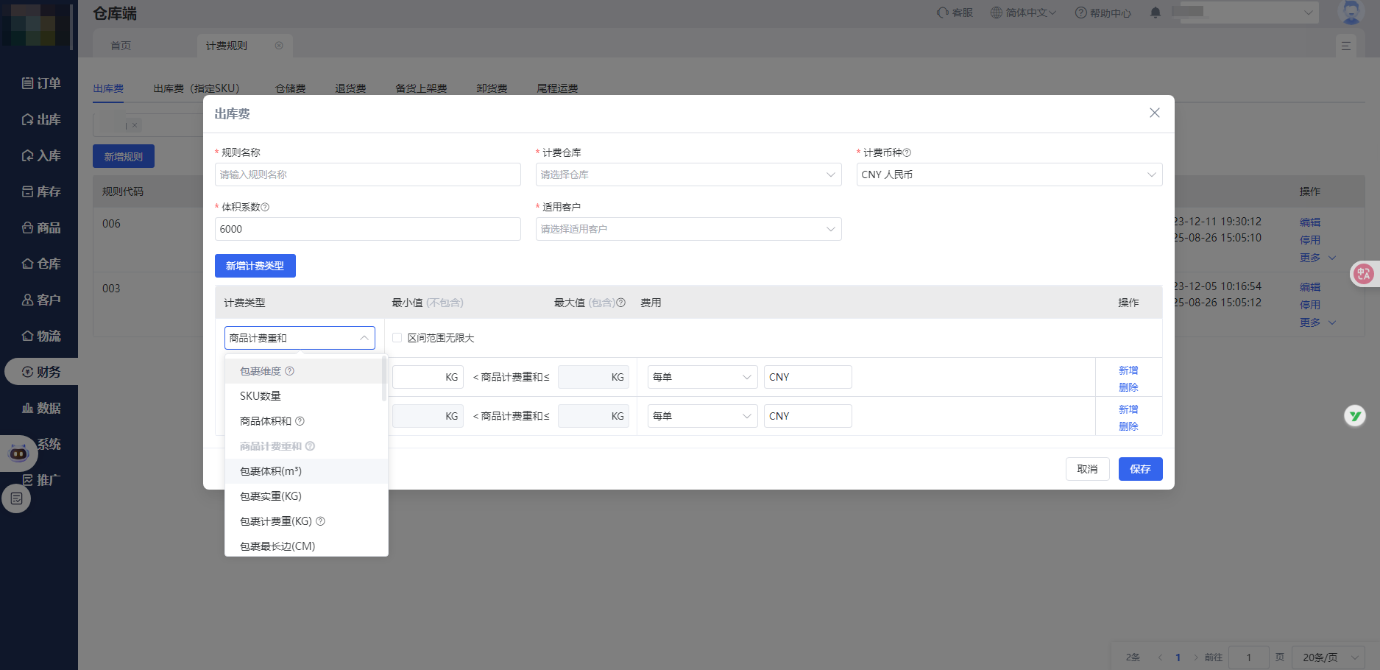Click help icon next to 商品体积和
The height and width of the screenshot is (670, 1380).
tap(300, 421)
